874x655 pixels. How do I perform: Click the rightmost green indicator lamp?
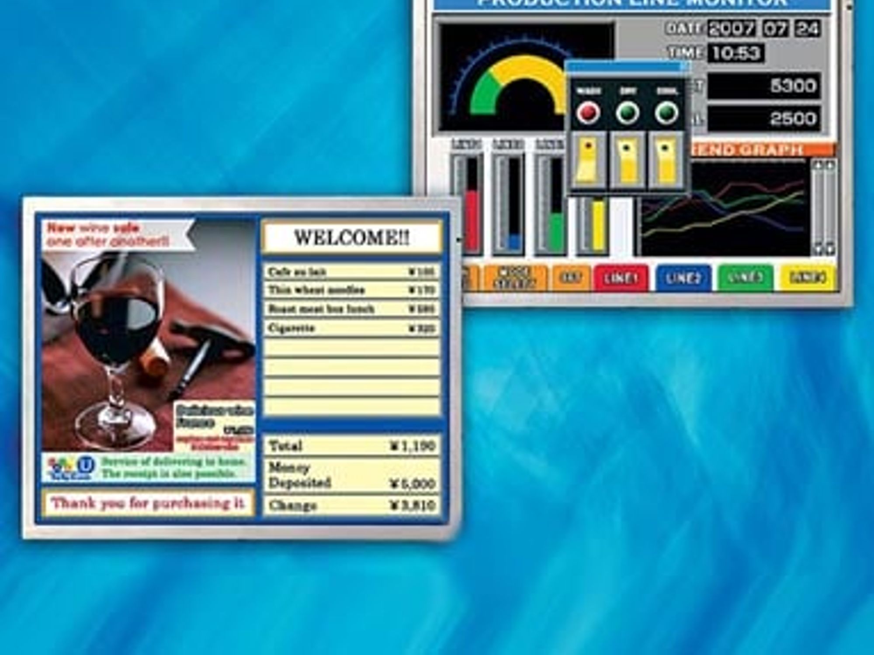pos(666,113)
